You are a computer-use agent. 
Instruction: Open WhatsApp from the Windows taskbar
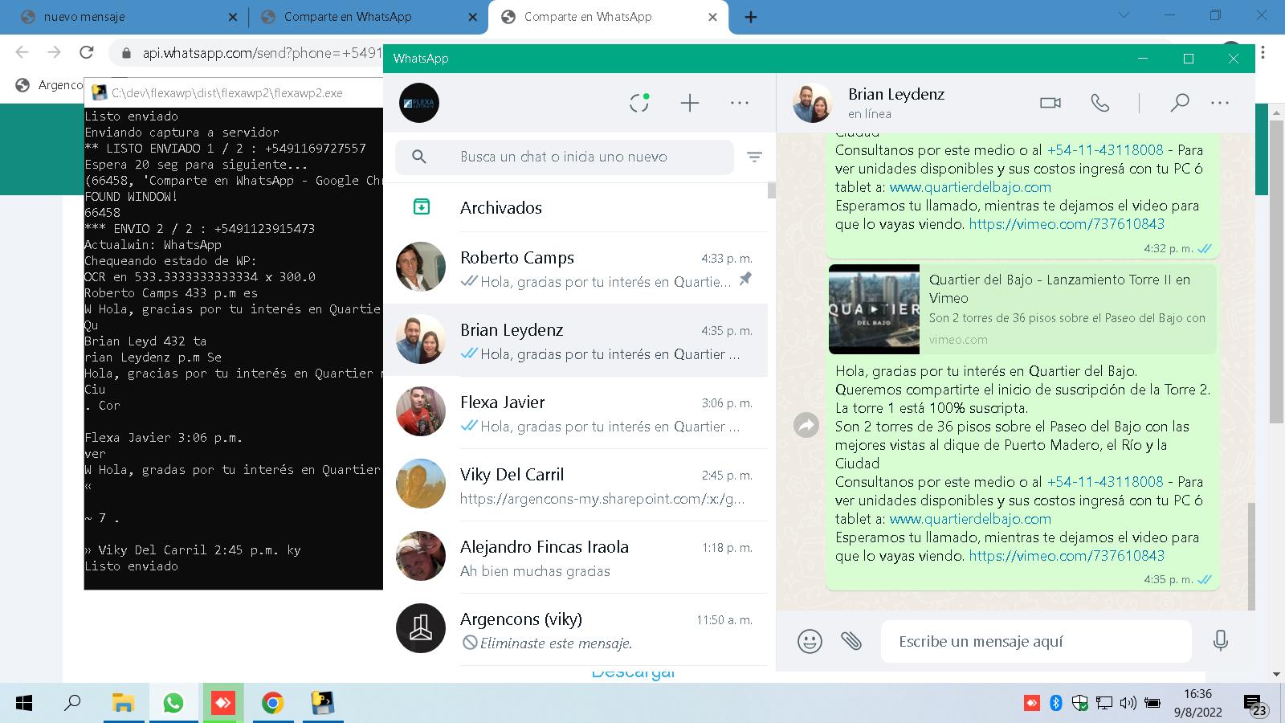(173, 704)
